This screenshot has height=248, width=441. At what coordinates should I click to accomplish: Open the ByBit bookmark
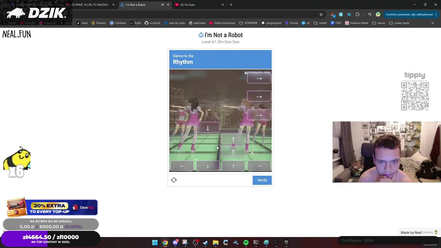(x=135, y=23)
